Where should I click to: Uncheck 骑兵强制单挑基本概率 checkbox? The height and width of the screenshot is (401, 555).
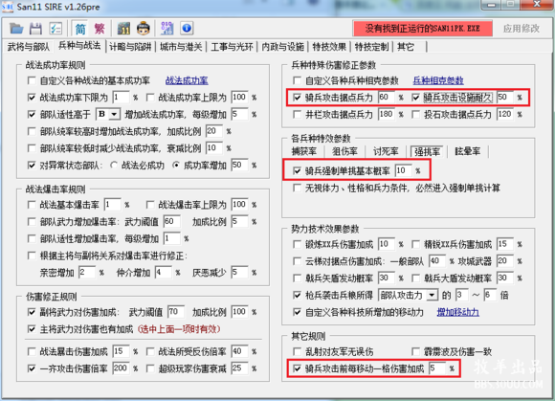click(297, 171)
